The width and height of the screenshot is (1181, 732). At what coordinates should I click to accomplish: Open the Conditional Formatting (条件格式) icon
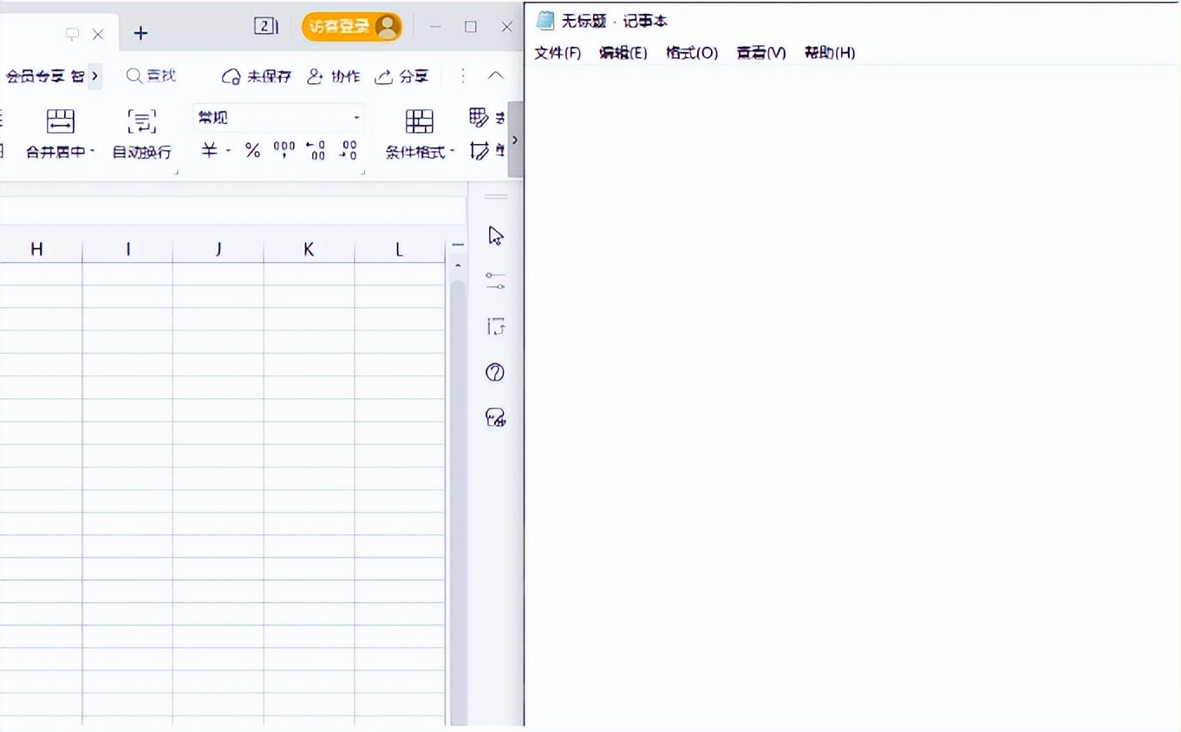[x=420, y=122]
